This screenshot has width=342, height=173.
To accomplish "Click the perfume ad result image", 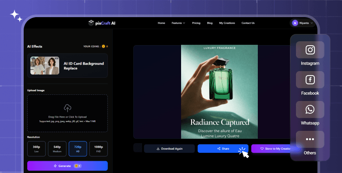I will [x=219, y=92].
